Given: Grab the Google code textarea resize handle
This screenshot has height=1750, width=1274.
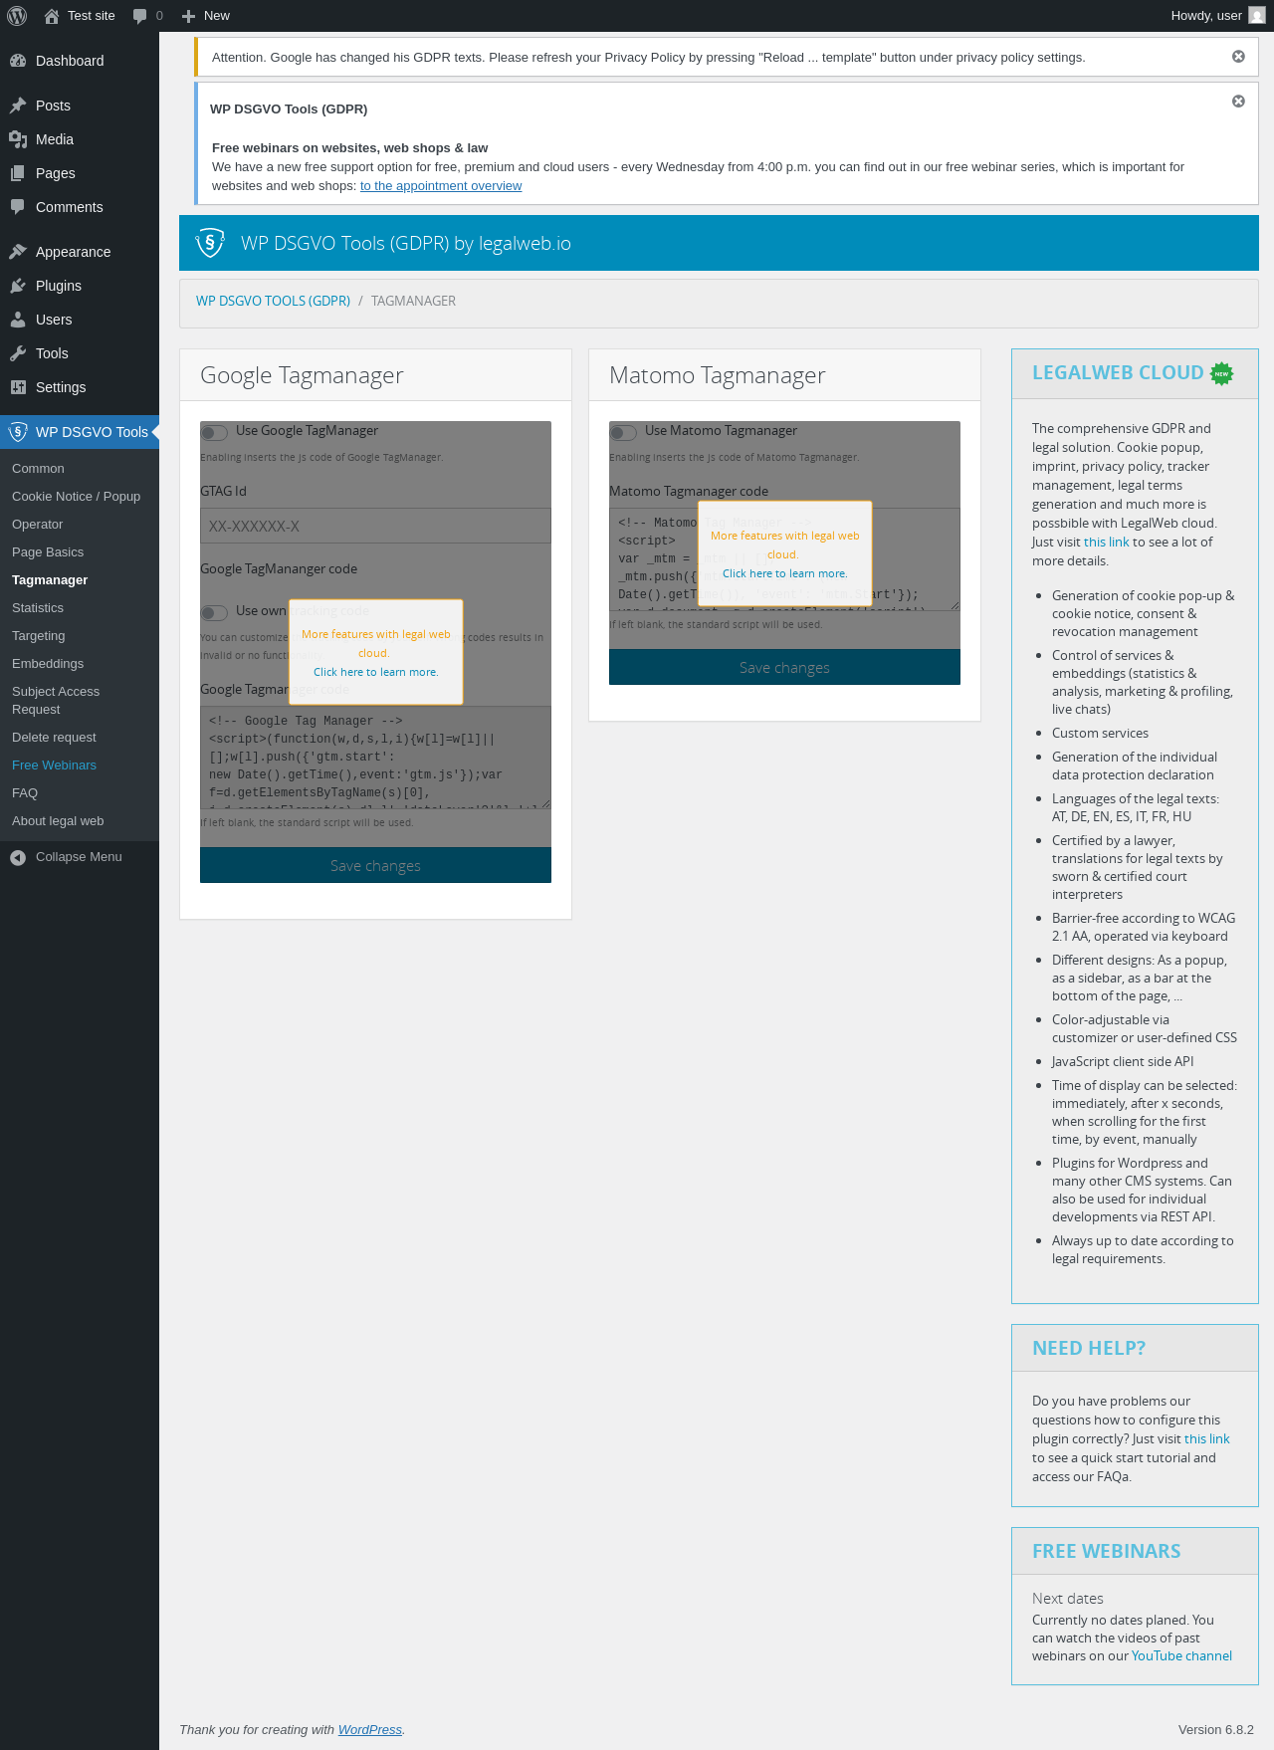Looking at the screenshot, I should point(544,803).
